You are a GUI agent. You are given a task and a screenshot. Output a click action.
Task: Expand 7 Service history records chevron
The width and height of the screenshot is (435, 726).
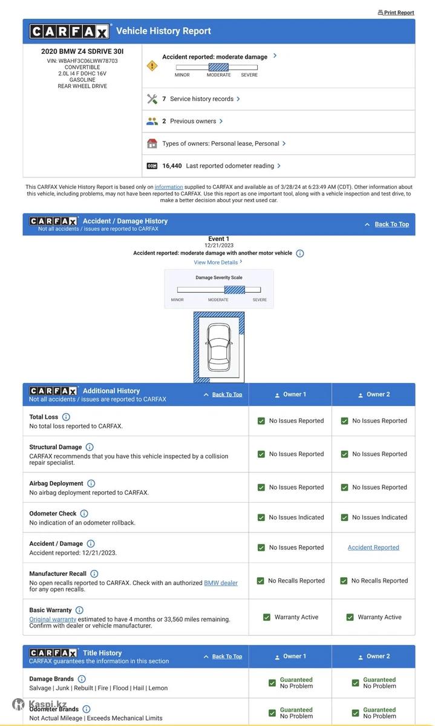coord(238,99)
